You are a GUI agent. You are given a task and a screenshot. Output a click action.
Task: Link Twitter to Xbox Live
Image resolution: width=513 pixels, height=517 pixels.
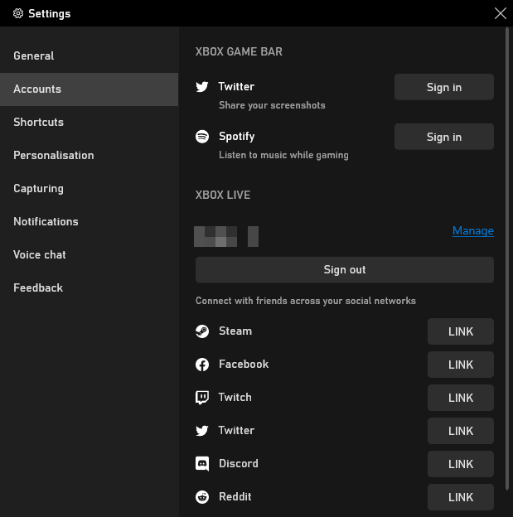click(461, 431)
